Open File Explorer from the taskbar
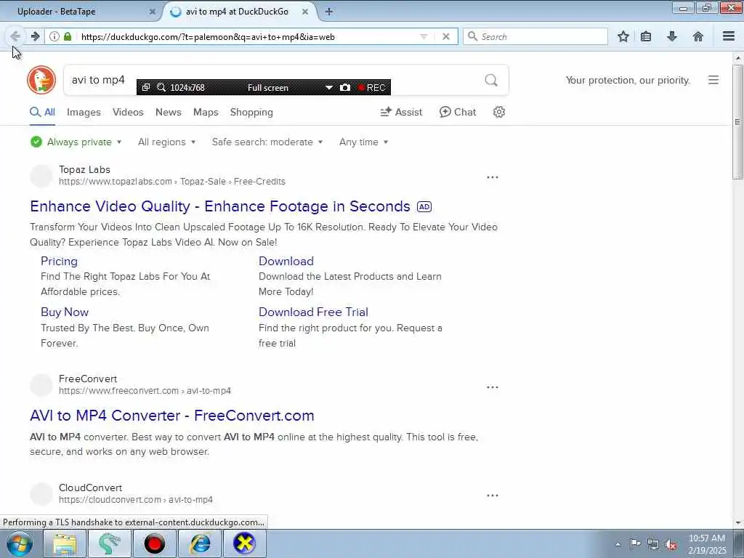744x558 pixels. (x=65, y=543)
